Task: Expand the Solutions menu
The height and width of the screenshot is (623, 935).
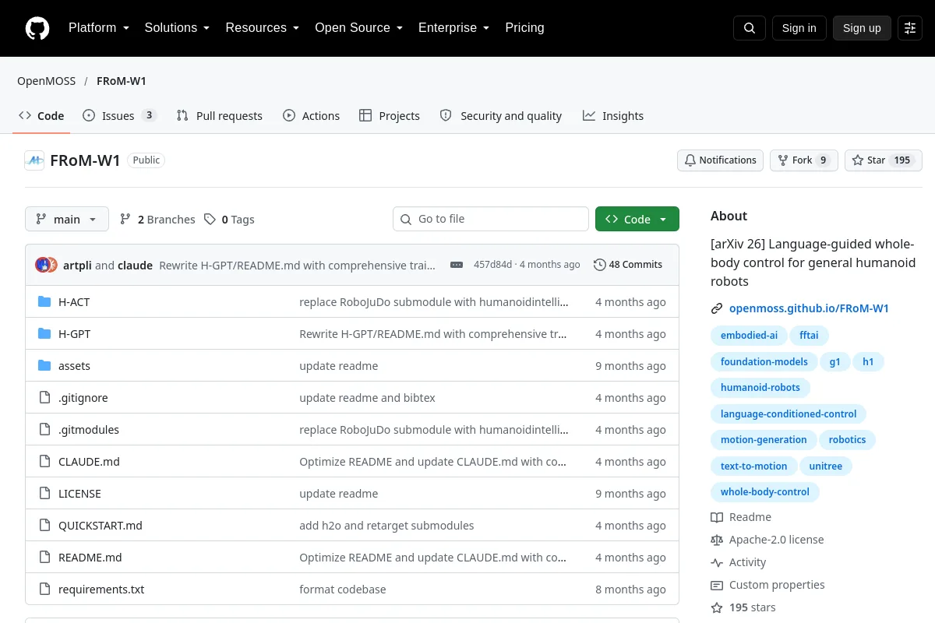Action: coord(178,28)
